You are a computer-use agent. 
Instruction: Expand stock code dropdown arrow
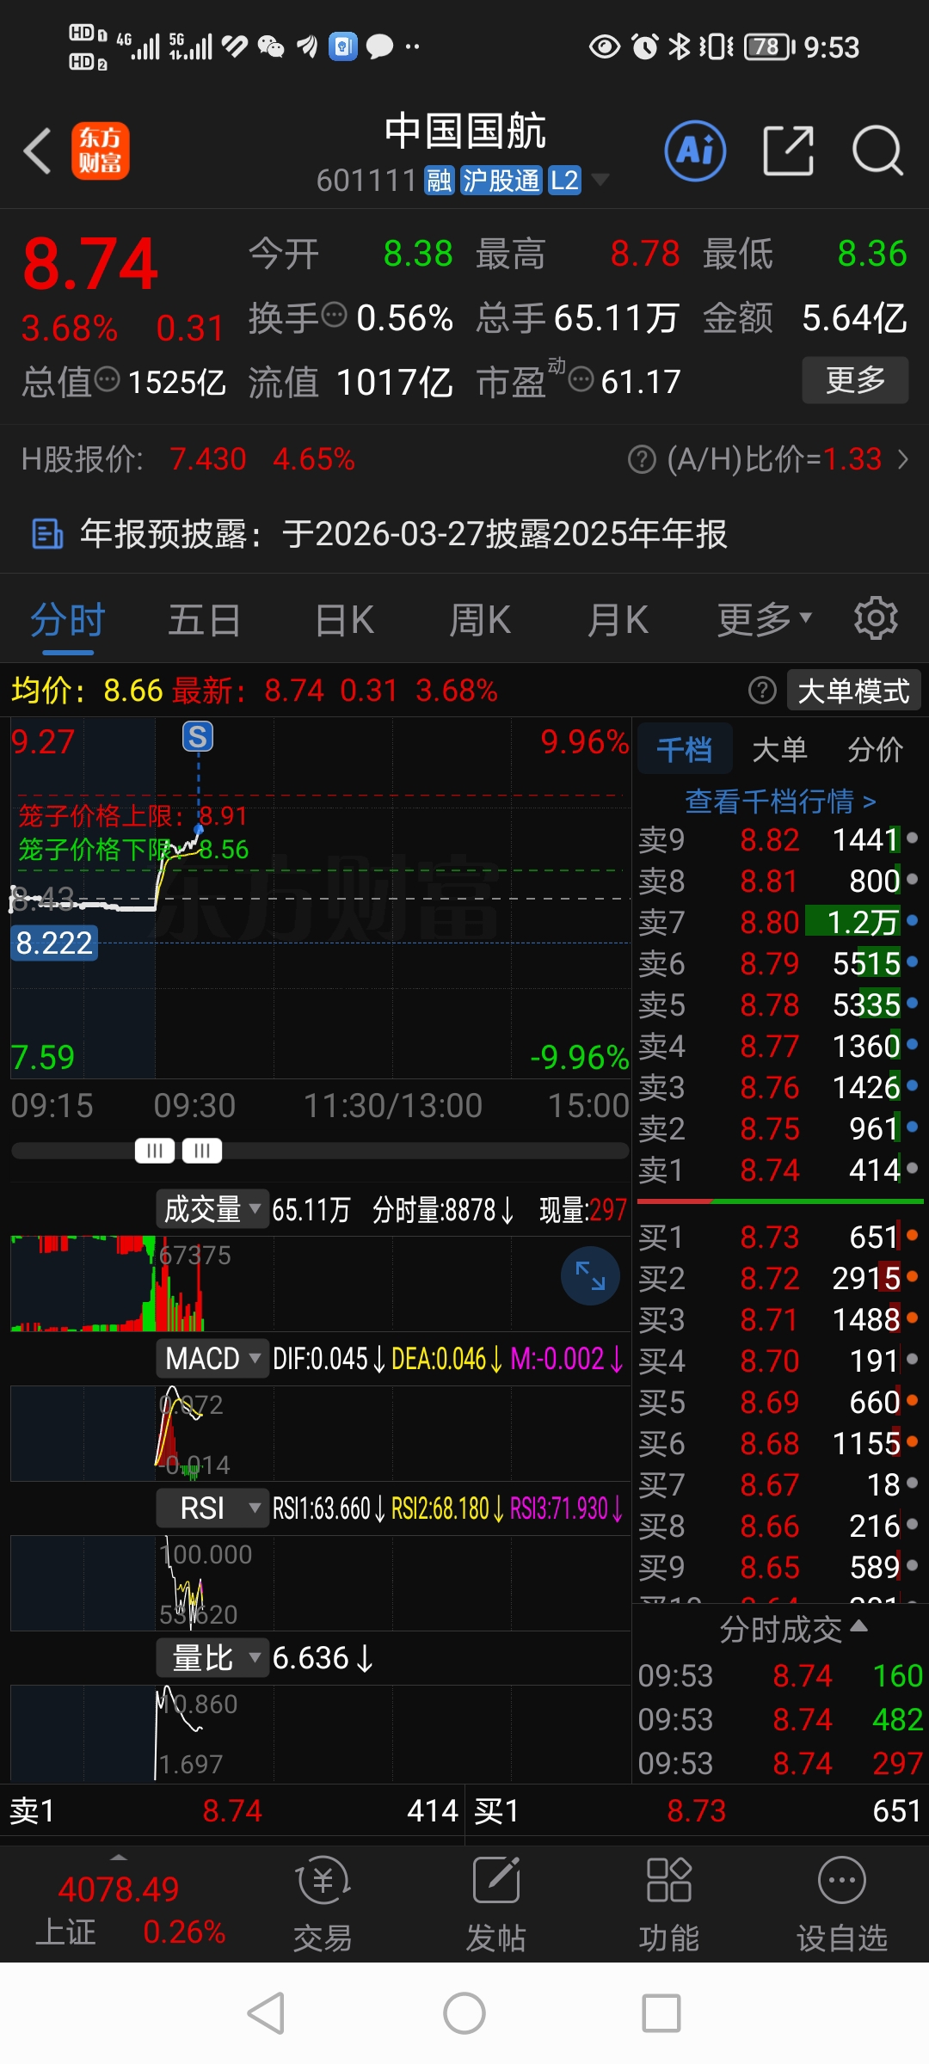pos(600,179)
